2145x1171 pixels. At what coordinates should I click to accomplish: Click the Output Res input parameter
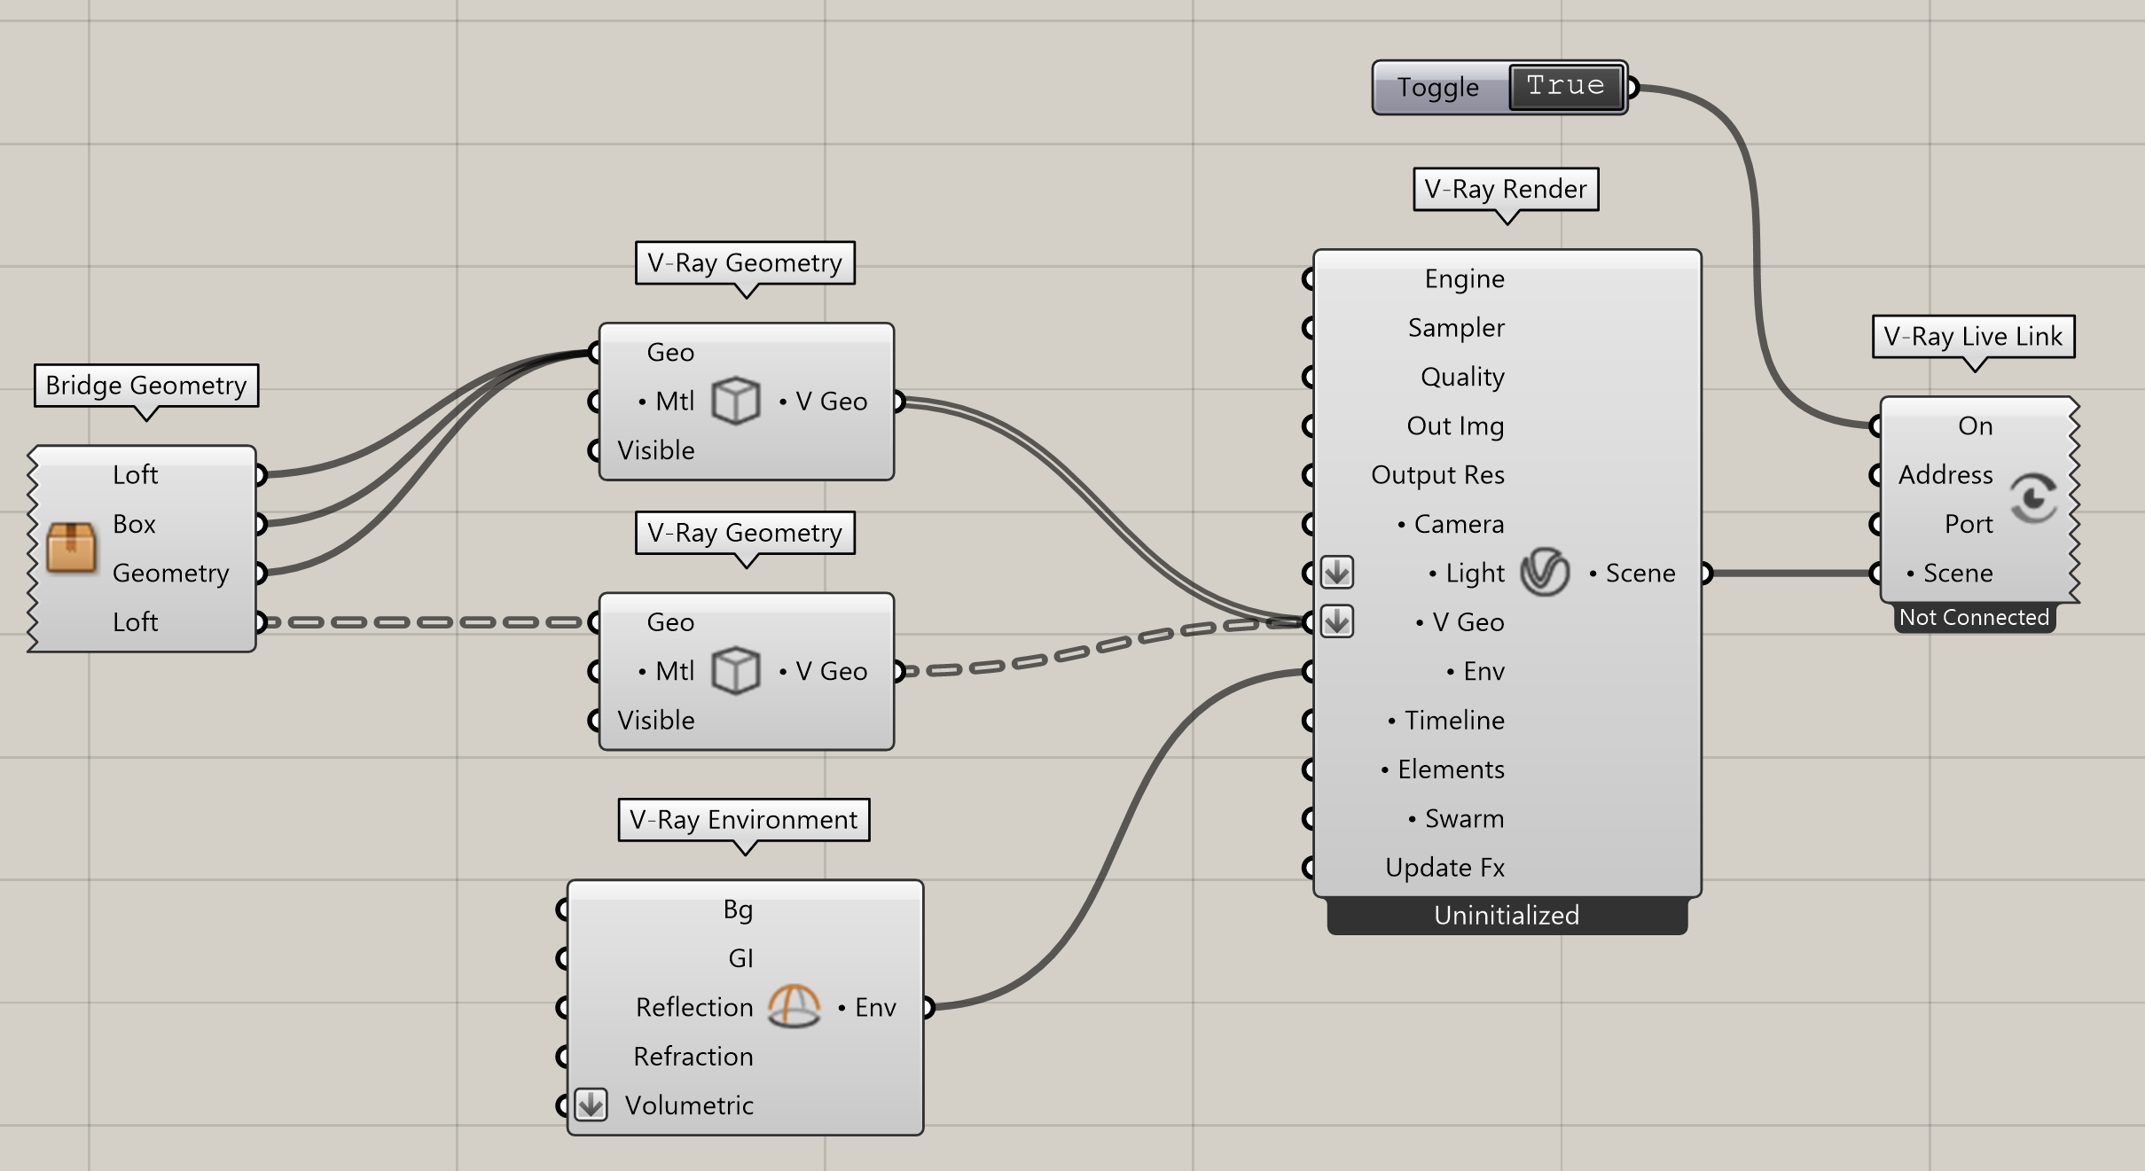tap(1437, 474)
